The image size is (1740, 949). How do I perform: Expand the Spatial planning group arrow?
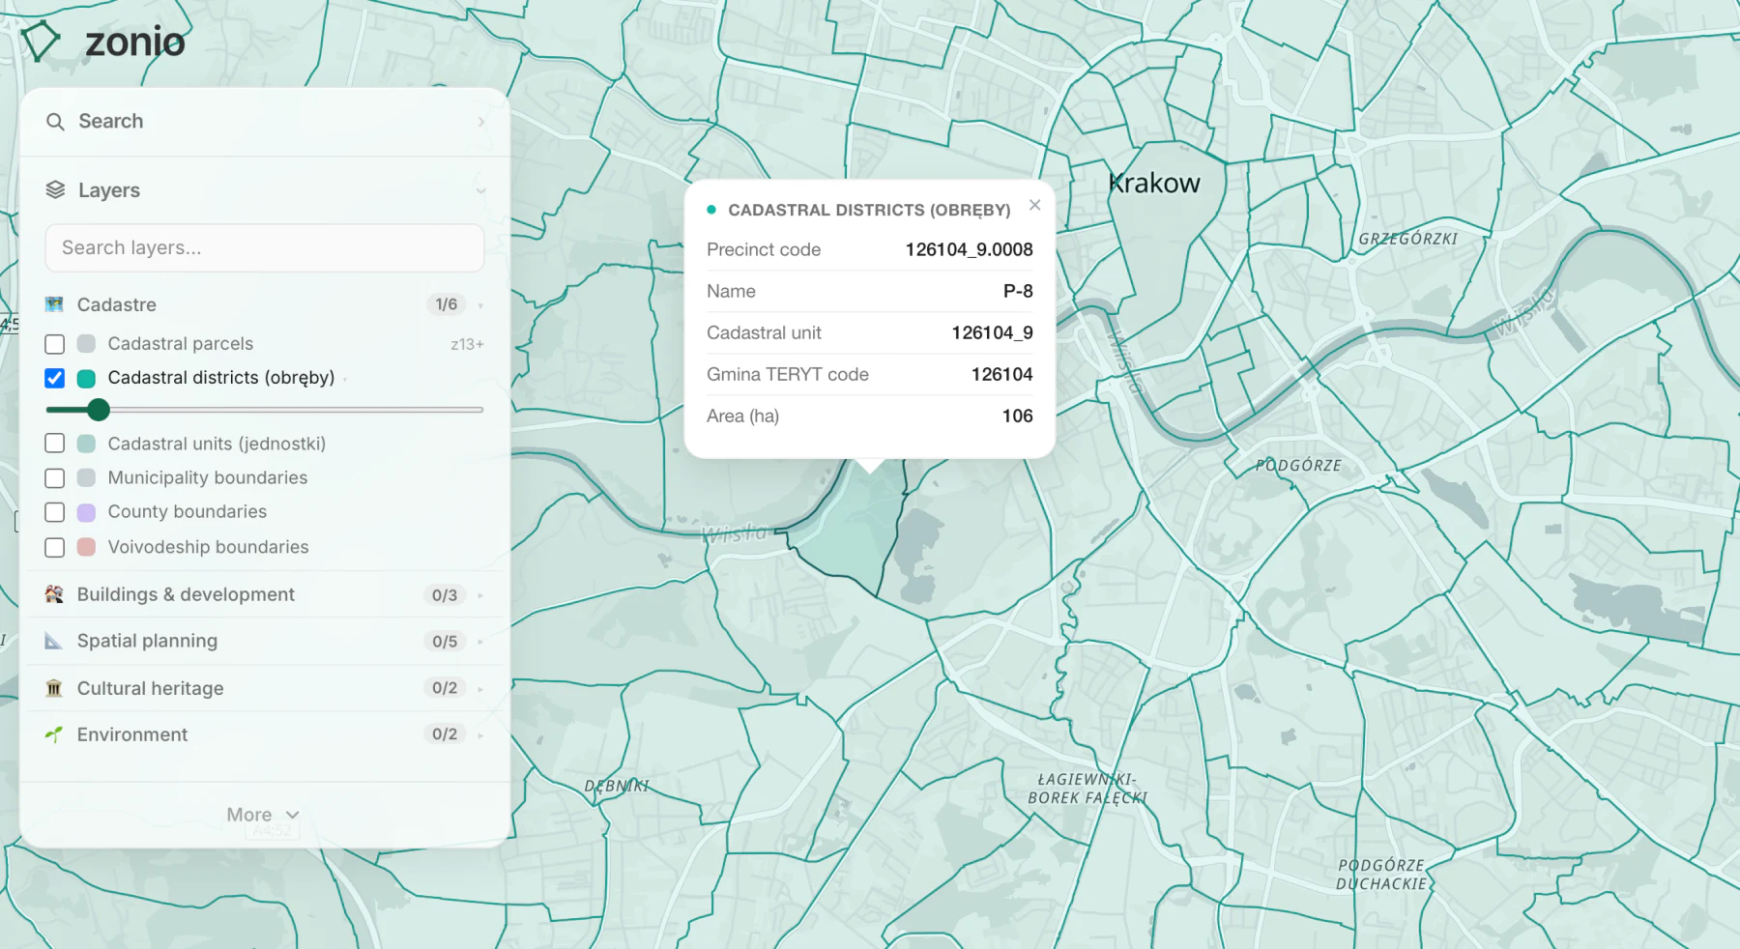(x=480, y=642)
